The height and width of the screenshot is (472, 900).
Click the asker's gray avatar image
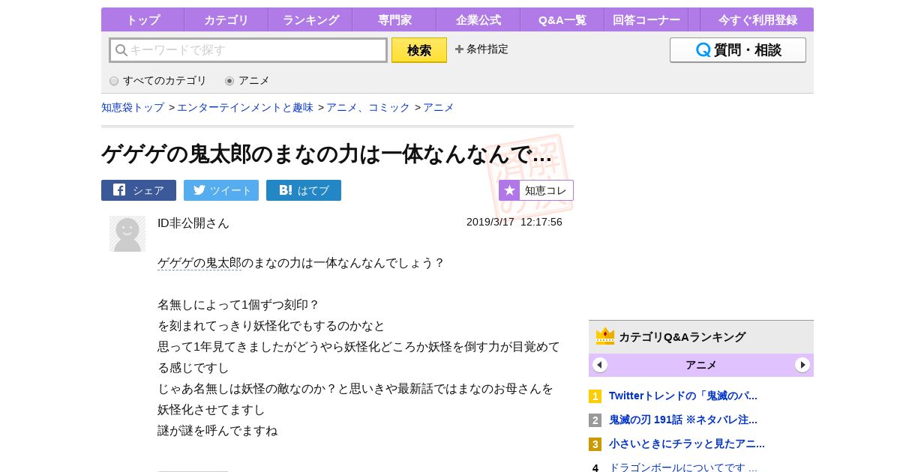127,234
